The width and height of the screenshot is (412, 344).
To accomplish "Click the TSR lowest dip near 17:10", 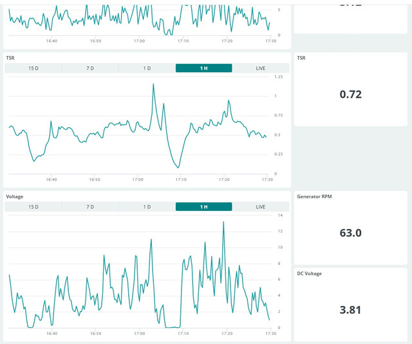I will click(x=178, y=167).
